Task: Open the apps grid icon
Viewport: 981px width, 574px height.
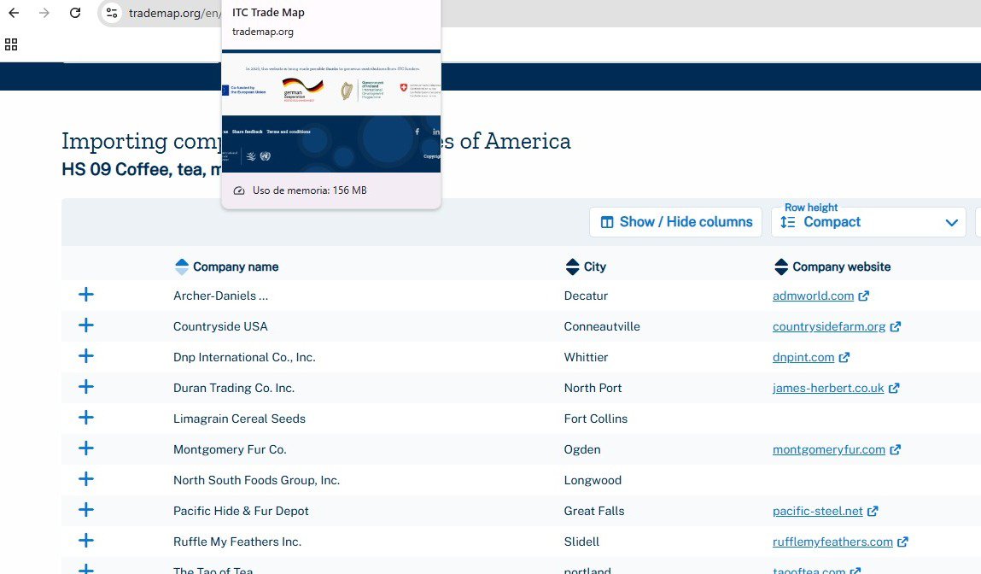Action: click(x=11, y=44)
